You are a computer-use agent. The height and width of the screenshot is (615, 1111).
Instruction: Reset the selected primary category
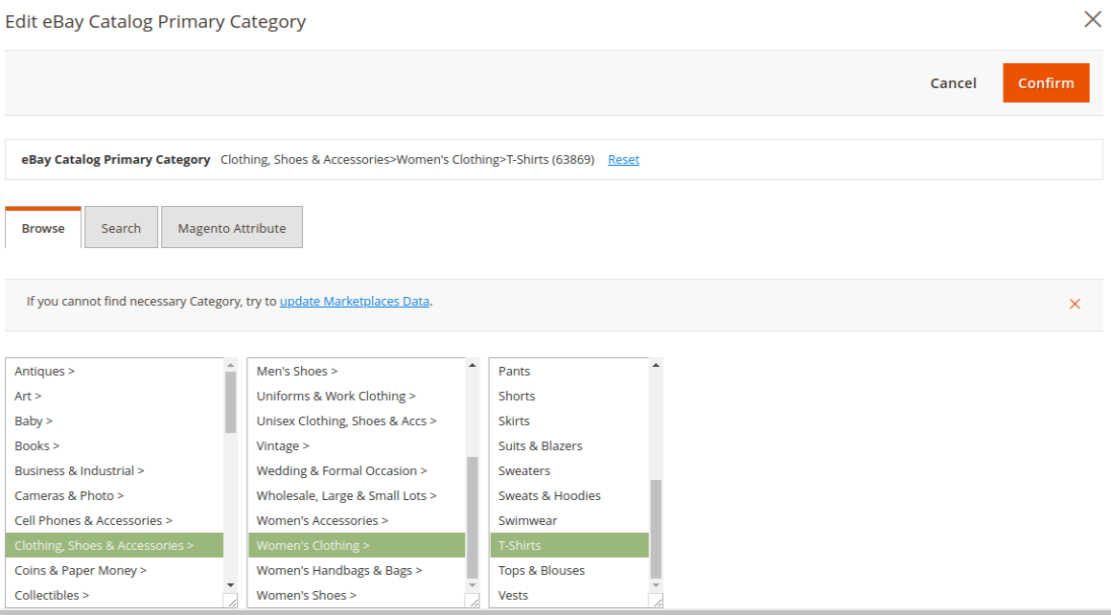coord(623,160)
